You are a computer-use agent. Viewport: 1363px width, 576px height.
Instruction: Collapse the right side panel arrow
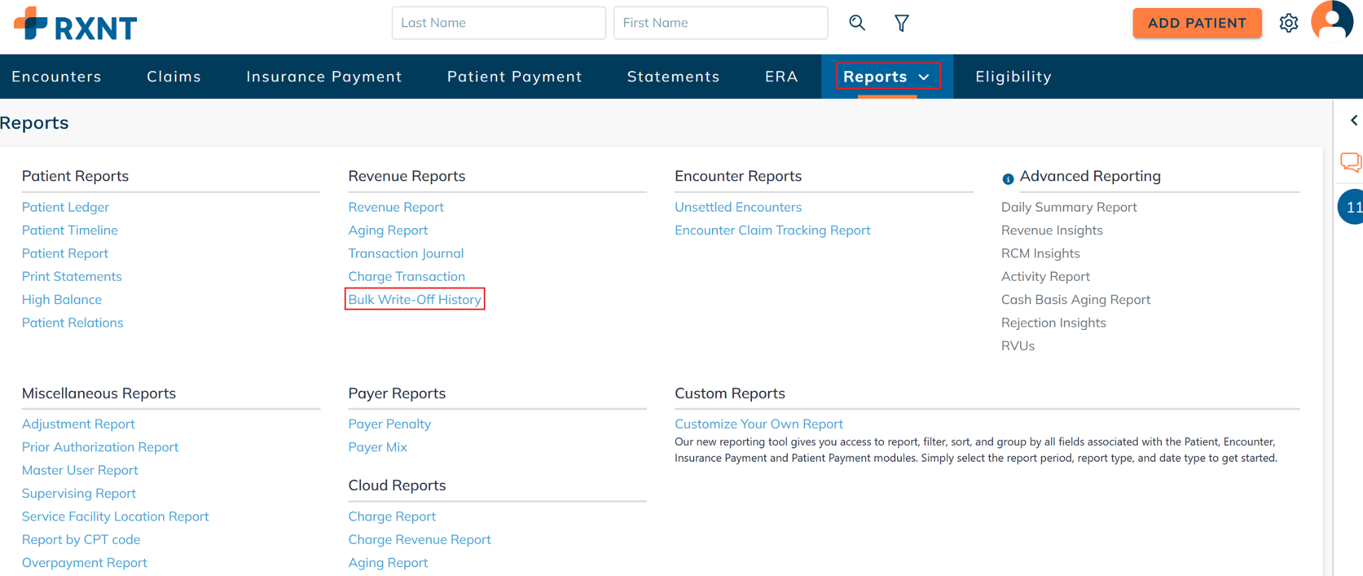point(1354,120)
